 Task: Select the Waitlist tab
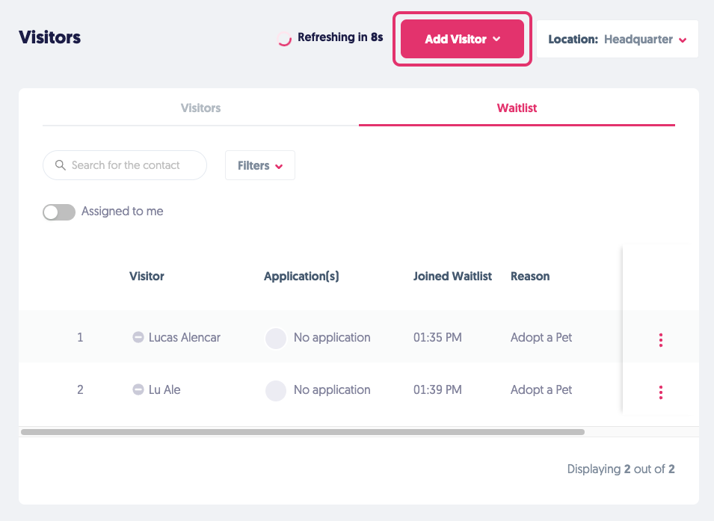(x=517, y=108)
